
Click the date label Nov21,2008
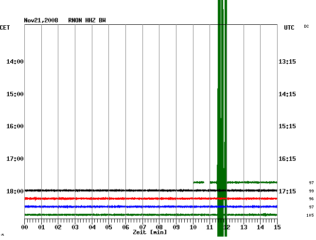coord(41,20)
